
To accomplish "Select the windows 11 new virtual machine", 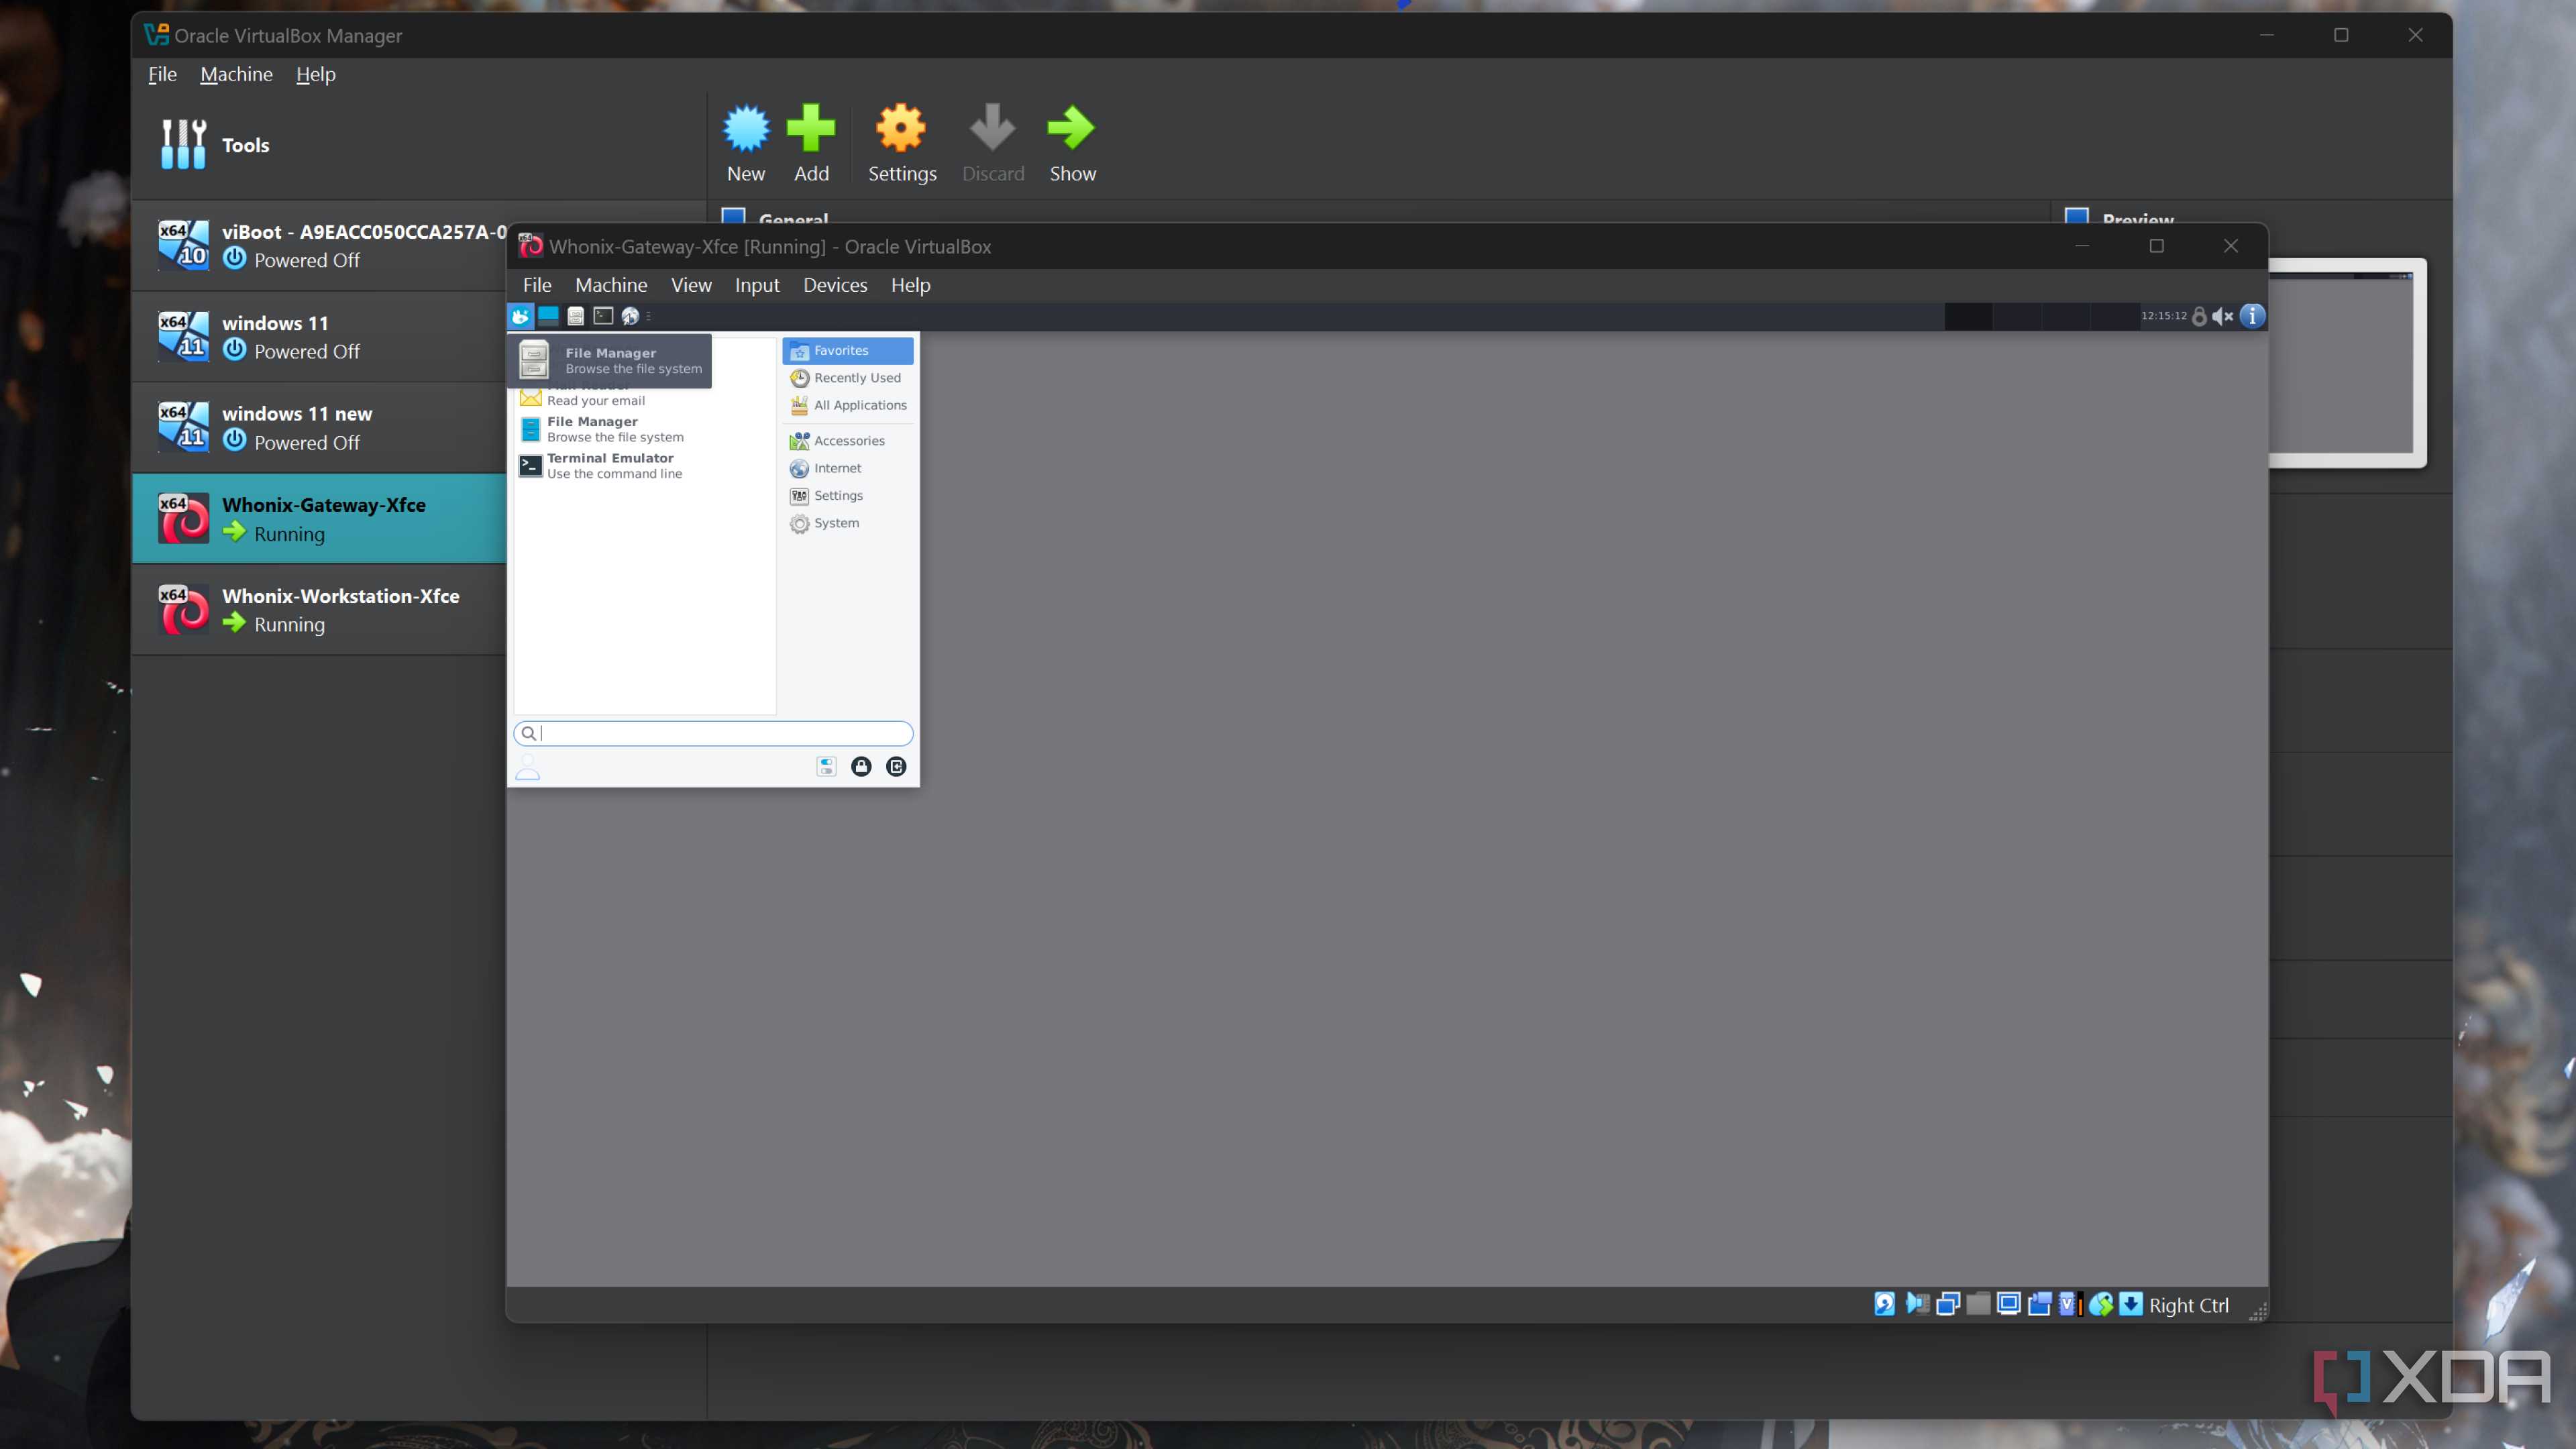I will tap(320, 427).
